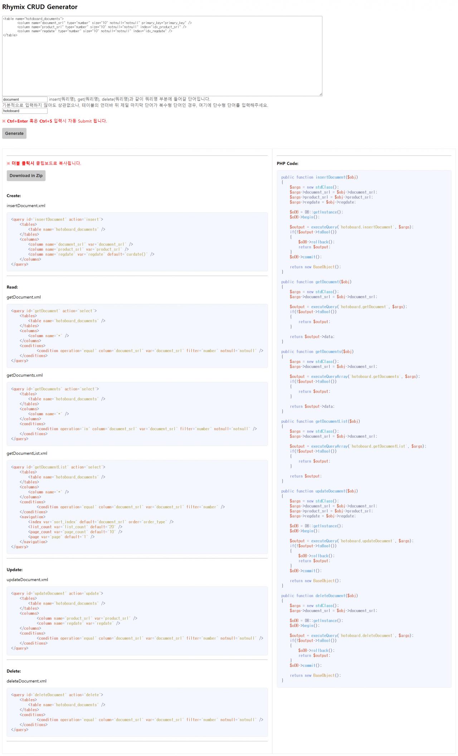
Task: Click the singular word input instruction text
Action: tap(135, 105)
